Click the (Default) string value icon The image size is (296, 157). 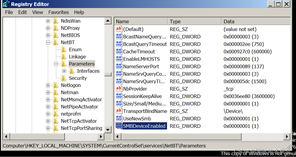119,29
